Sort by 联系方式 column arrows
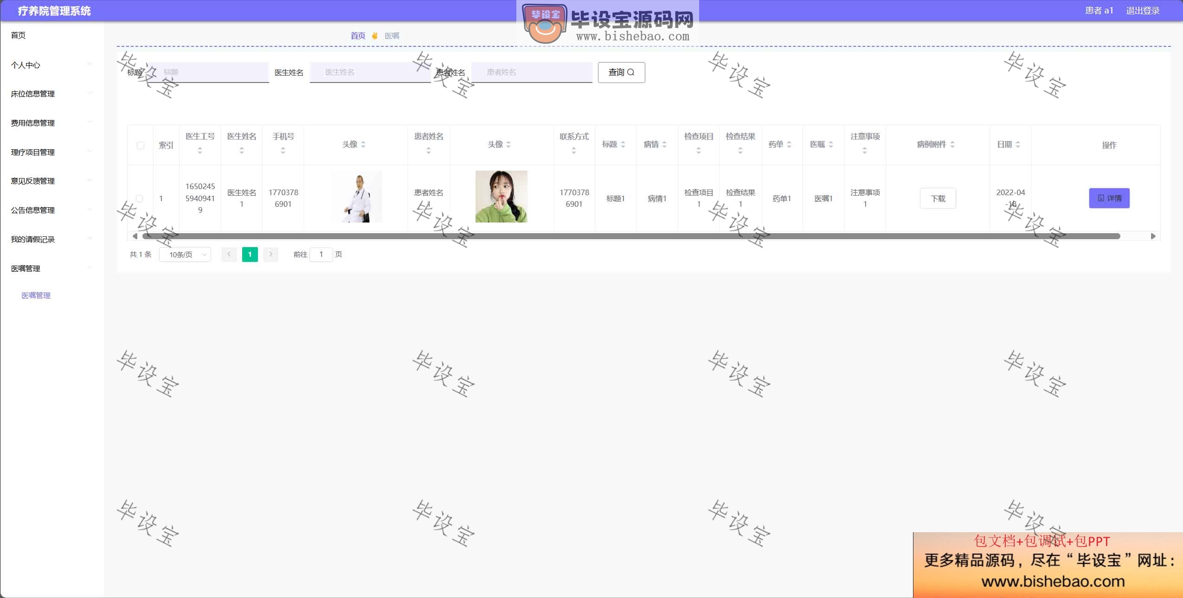The image size is (1183, 598). (574, 151)
